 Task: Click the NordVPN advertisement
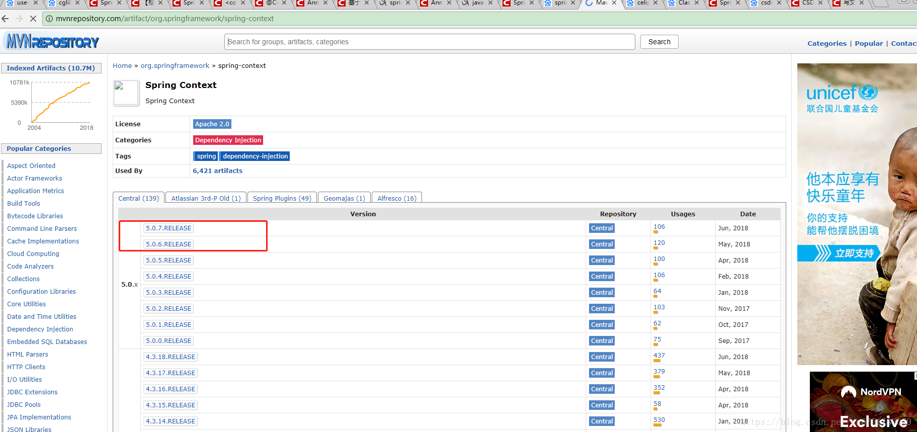click(x=863, y=401)
